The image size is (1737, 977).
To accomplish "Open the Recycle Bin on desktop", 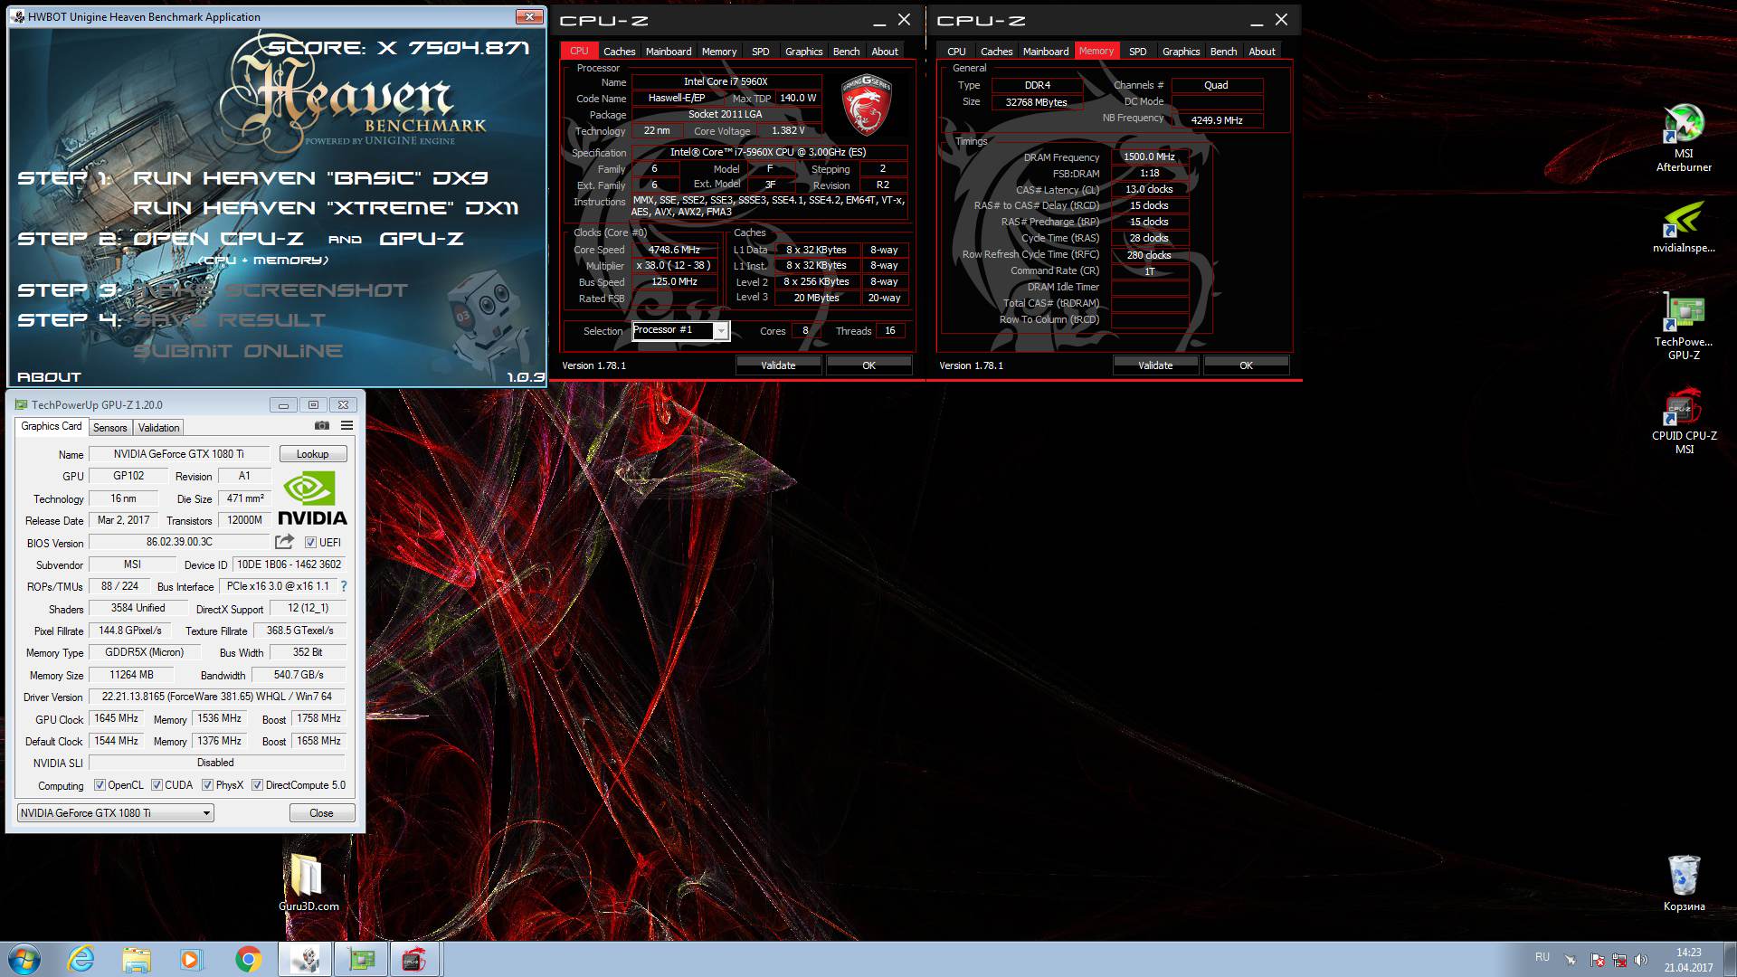I will (1683, 883).
